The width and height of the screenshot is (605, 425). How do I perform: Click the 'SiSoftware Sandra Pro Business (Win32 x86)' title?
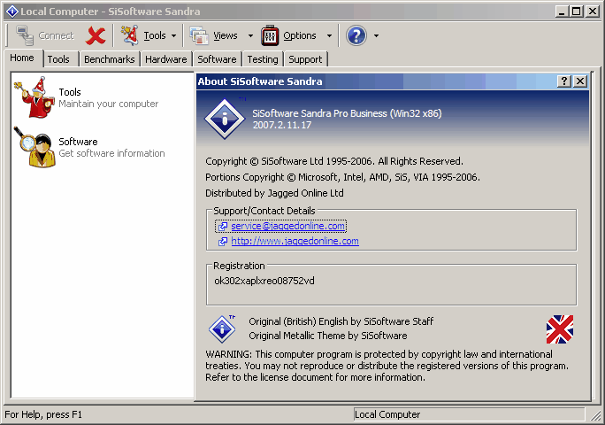click(x=347, y=113)
